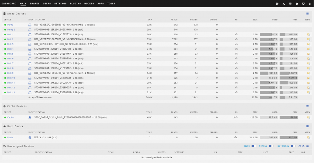Switch to the MAIN tab
The image size is (314, 163).
pos(23,3)
